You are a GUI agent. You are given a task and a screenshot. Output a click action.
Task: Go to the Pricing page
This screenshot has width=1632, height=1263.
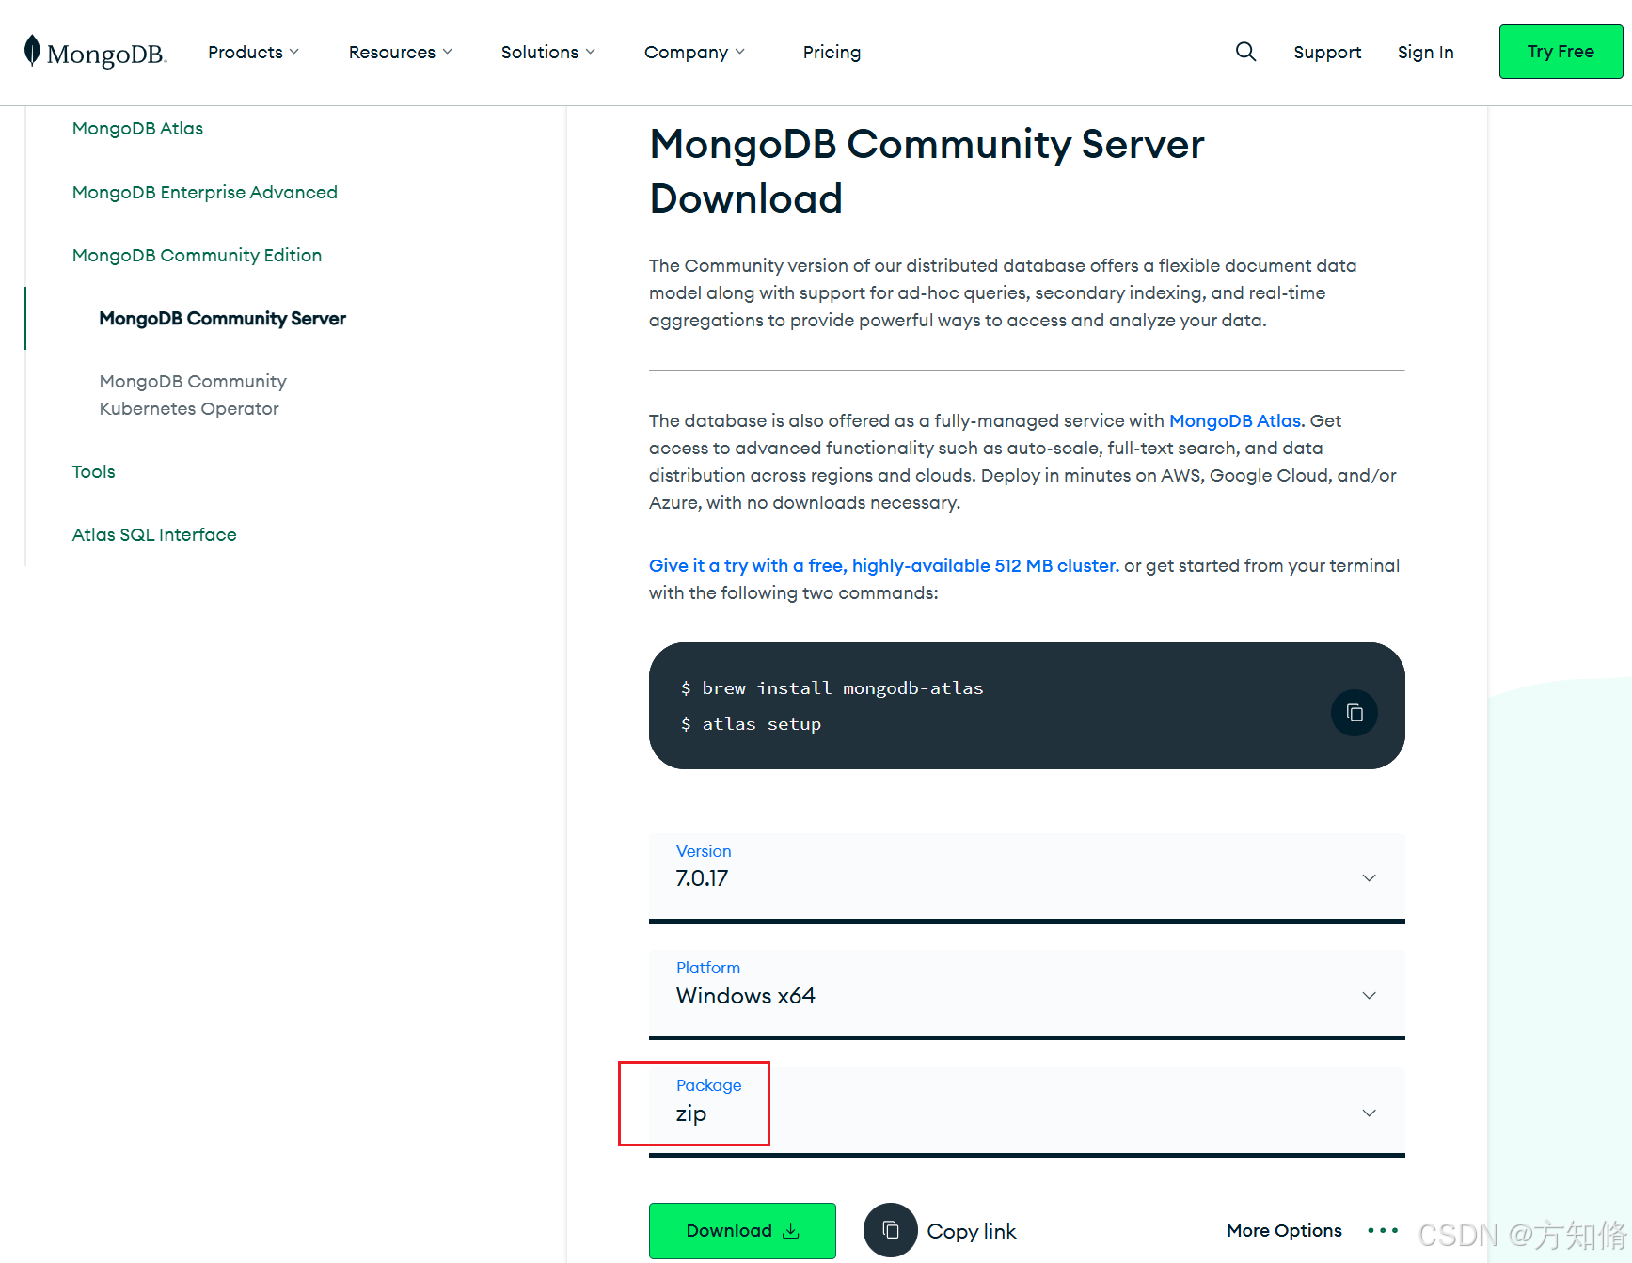tap(832, 52)
